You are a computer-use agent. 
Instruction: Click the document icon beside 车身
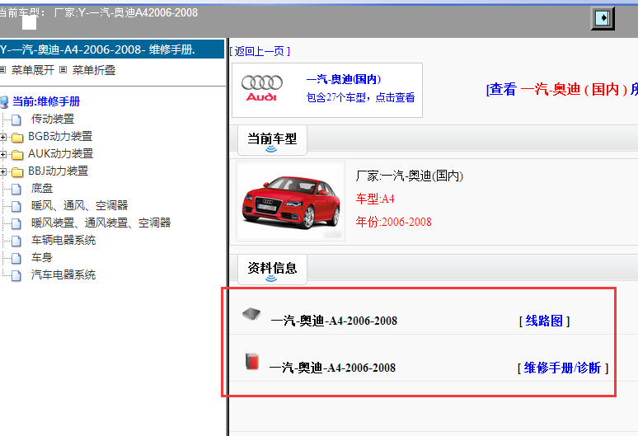click(x=16, y=258)
